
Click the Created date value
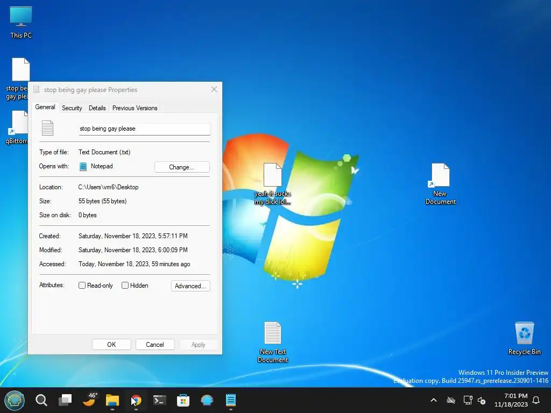coord(133,236)
